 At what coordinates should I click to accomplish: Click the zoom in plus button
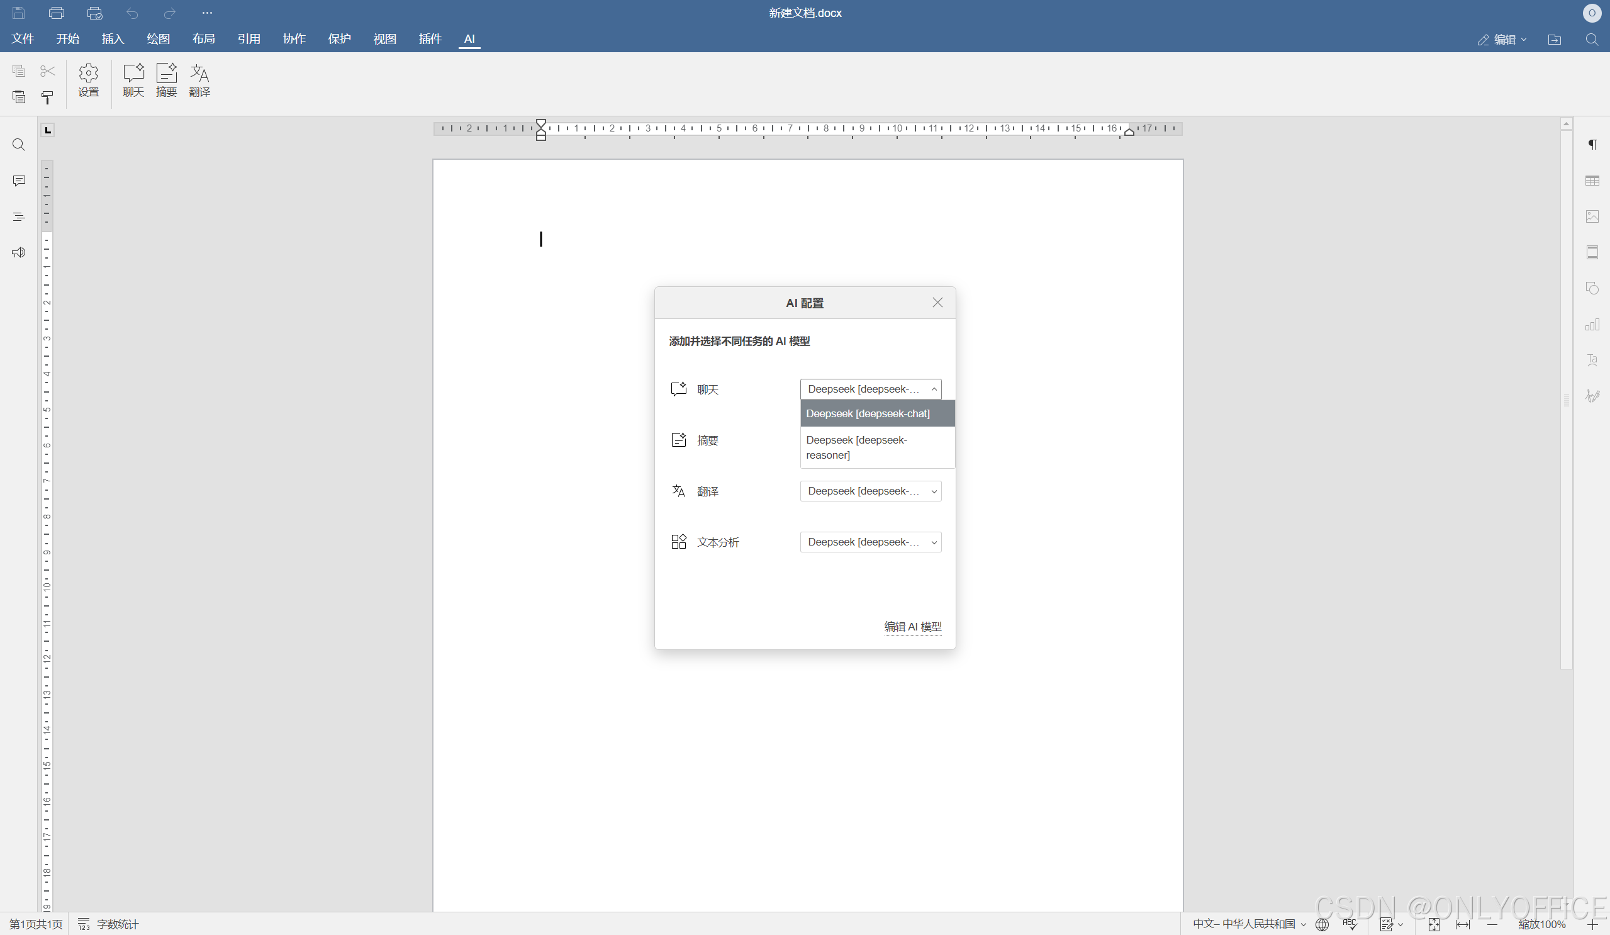coord(1593,924)
